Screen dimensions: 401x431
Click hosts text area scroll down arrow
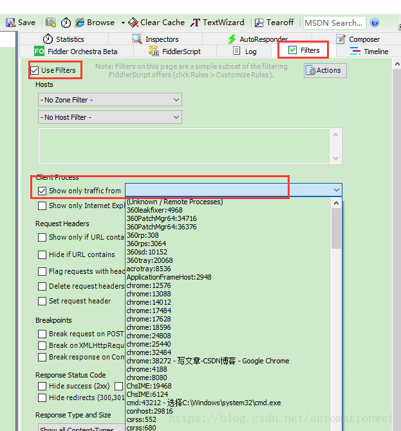coord(335,158)
